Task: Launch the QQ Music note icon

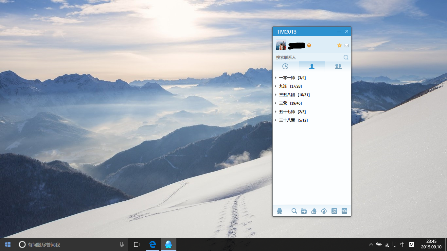Action: (324, 211)
